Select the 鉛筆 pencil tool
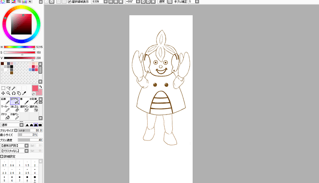The width and height of the screenshot is (319, 183). 5,101
